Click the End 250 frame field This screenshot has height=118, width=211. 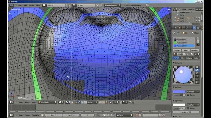(71, 115)
